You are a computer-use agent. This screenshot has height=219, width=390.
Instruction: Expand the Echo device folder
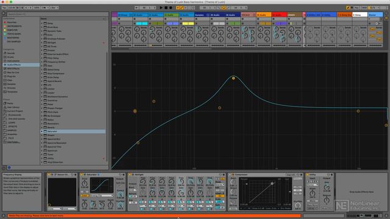click(42, 35)
